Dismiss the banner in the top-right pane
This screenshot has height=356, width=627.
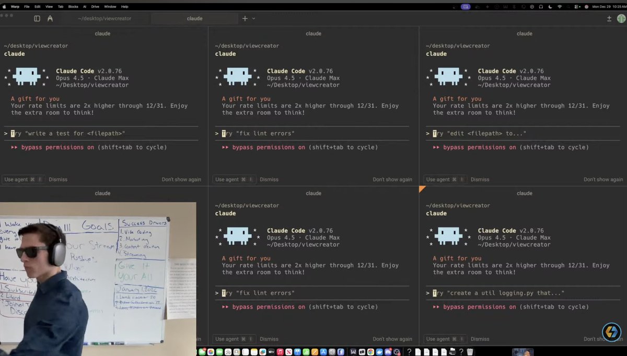(x=480, y=179)
